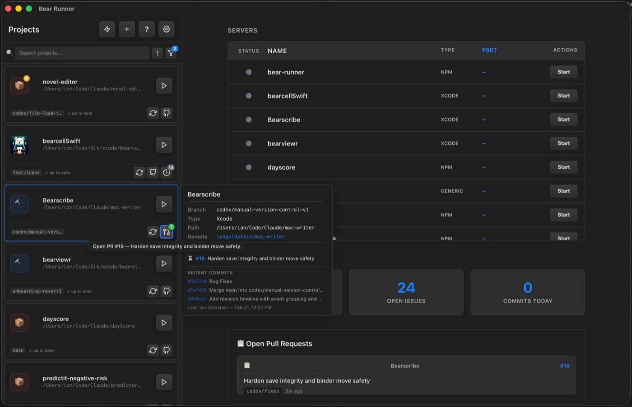Image resolution: width=632 pixels, height=407 pixels.
Task: Toggle the sort order arrow above the projects
Action: [x=157, y=53]
